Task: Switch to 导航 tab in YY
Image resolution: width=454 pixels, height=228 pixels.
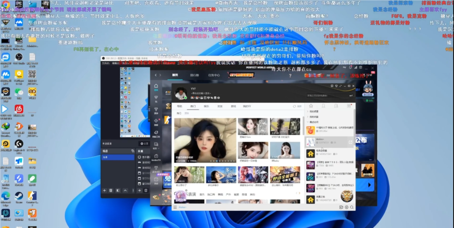Action: [179, 107]
